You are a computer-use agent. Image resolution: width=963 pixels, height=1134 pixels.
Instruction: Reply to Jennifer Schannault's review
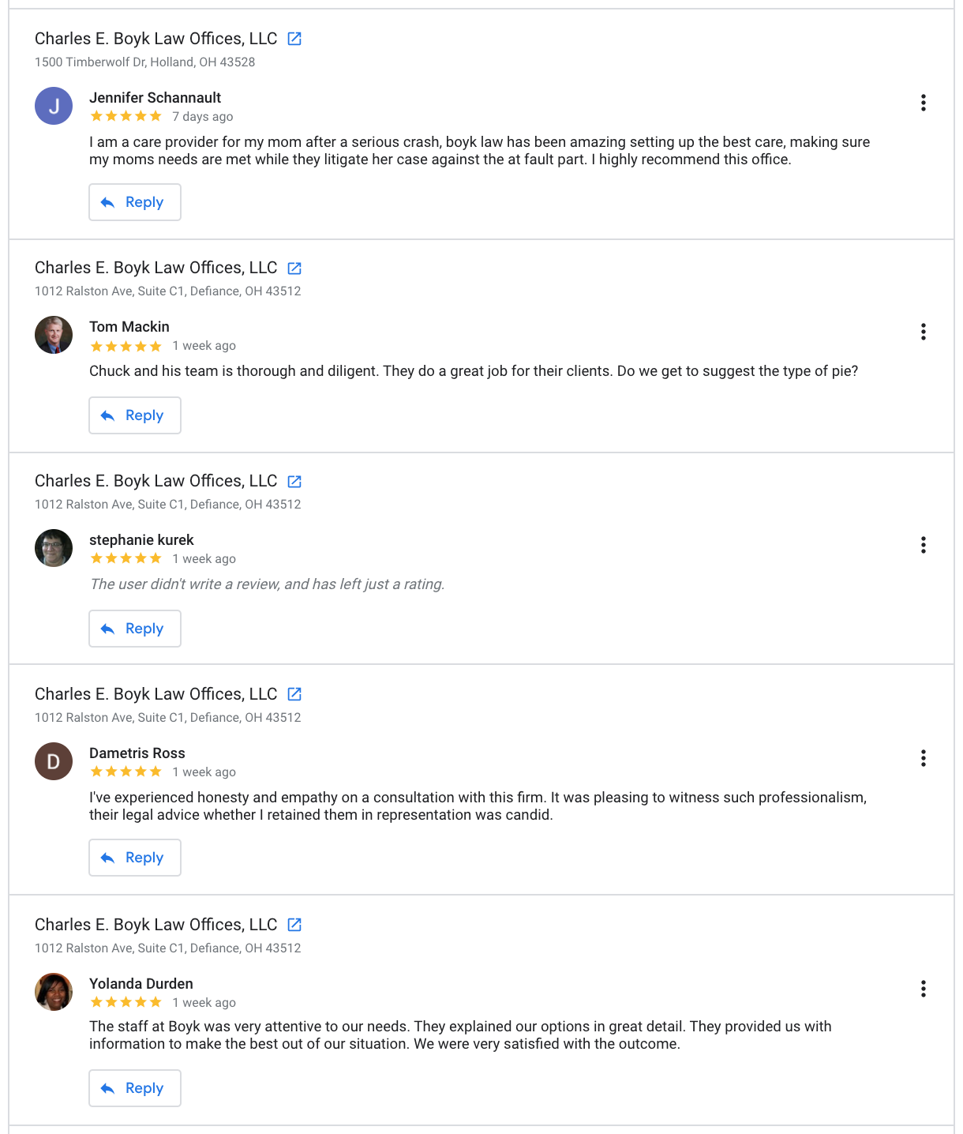point(135,202)
